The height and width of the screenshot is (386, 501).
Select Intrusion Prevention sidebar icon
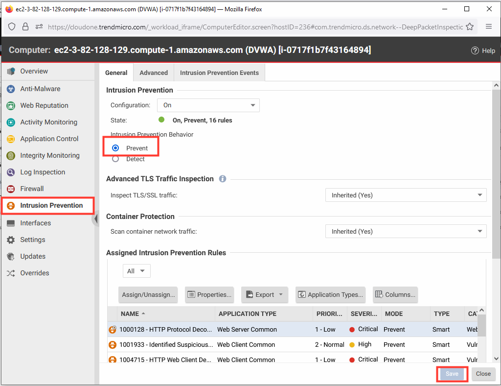point(11,206)
